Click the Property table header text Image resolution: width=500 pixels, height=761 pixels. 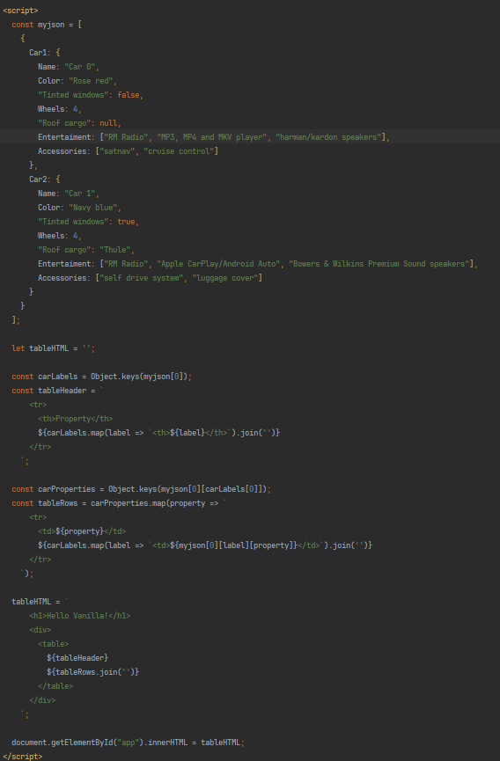73,419
